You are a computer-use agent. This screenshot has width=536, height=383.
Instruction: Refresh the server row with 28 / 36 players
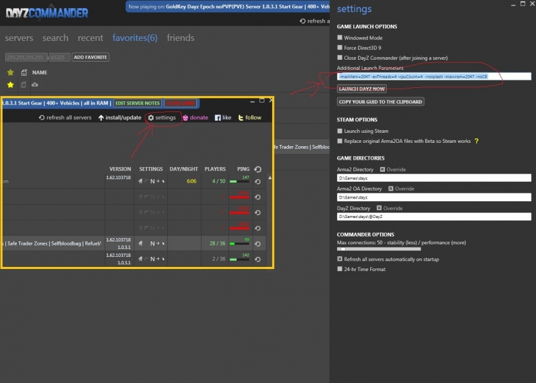(258, 243)
